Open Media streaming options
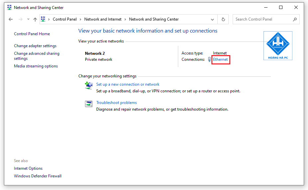Image resolution: width=308 pixels, height=190 pixels. click(36, 66)
